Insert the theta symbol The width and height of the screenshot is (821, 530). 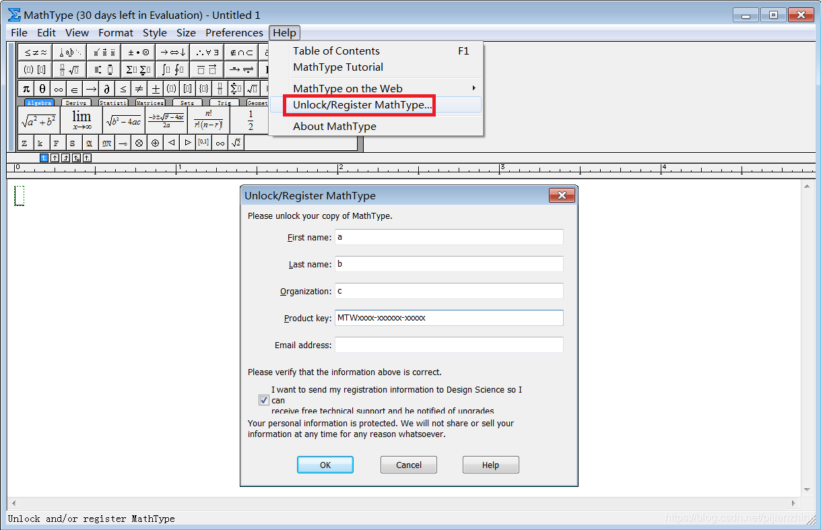coord(42,88)
